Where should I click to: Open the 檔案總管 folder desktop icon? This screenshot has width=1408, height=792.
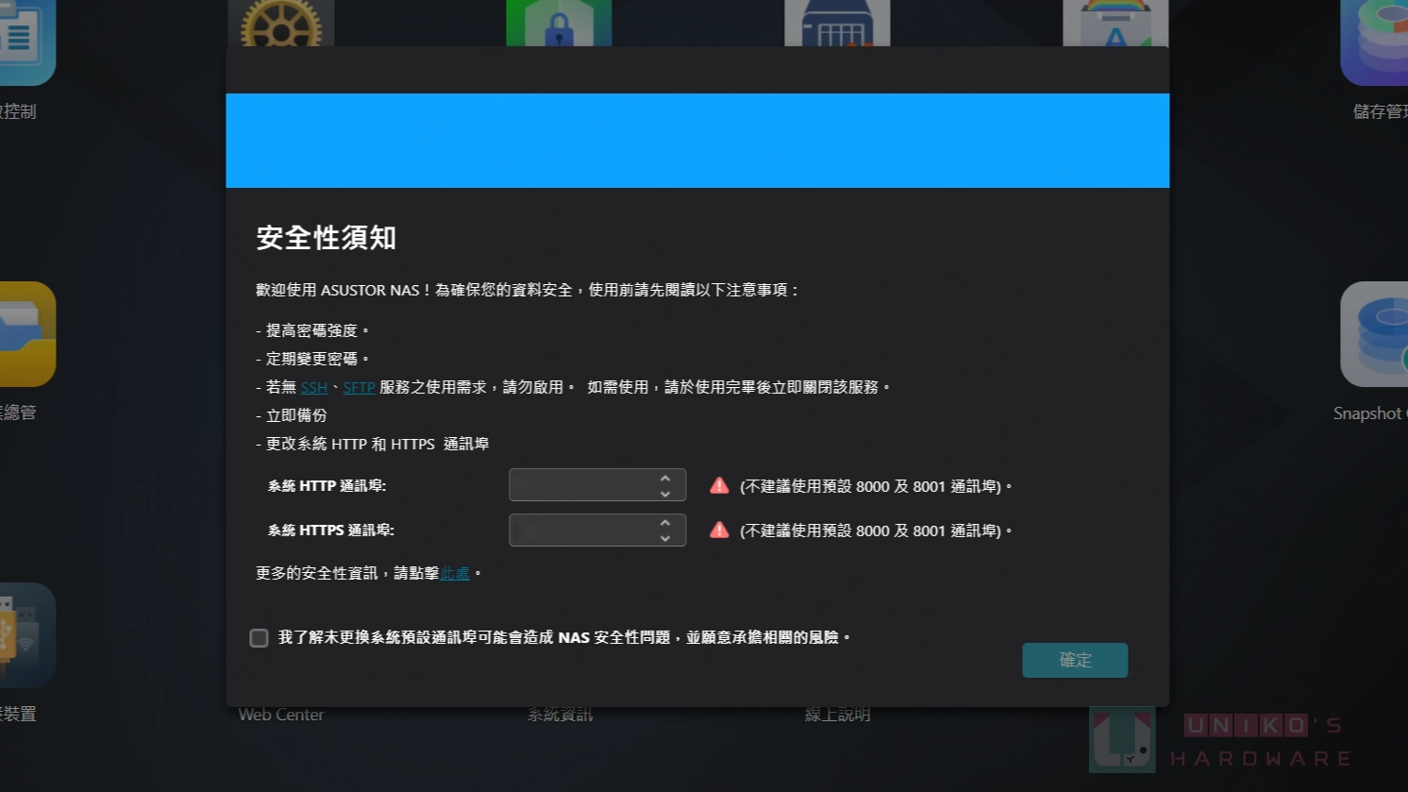(27, 334)
